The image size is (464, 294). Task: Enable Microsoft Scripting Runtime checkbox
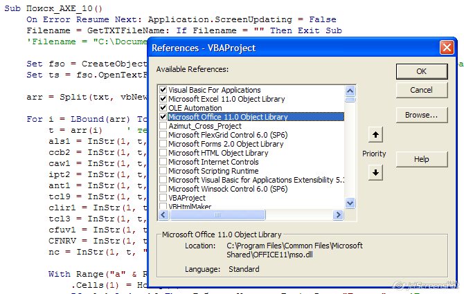pos(163,171)
